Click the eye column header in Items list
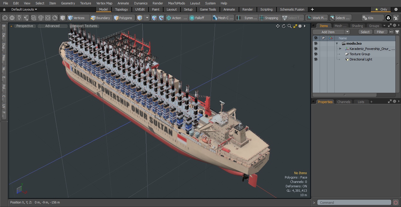401x207 pixels. click(x=316, y=38)
